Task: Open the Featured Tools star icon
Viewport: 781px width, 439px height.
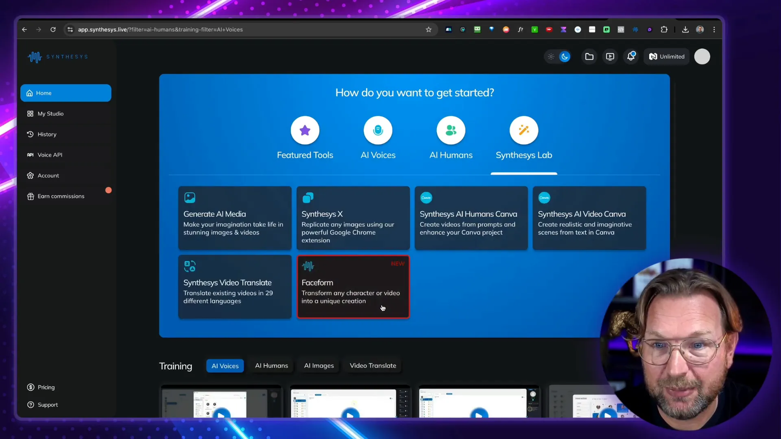Action: [x=305, y=130]
